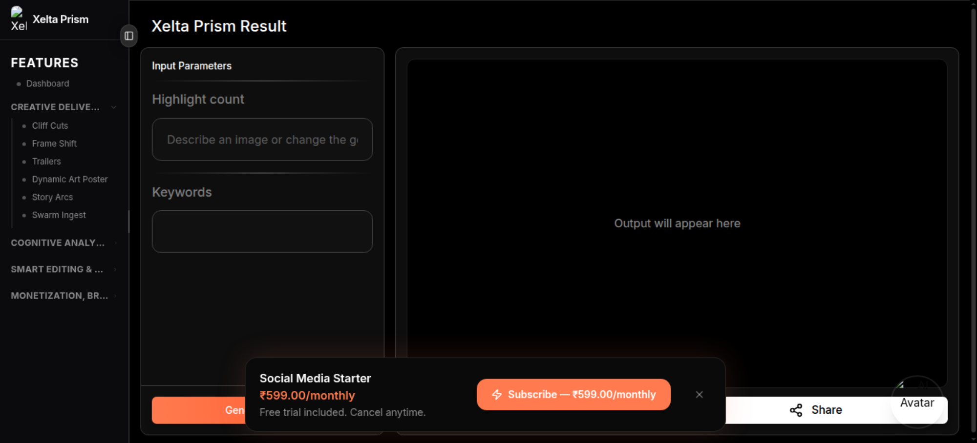Open the Avatar bubble
This screenshot has width=977, height=443.
tap(917, 403)
